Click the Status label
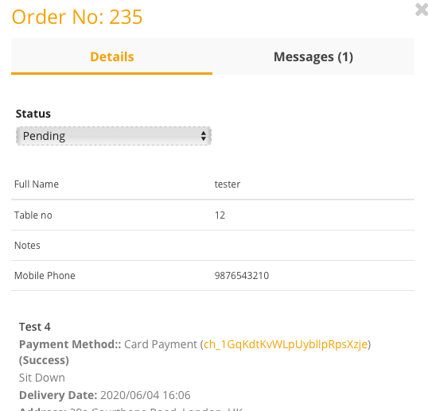This screenshot has height=411, width=428. coord(33,114)
